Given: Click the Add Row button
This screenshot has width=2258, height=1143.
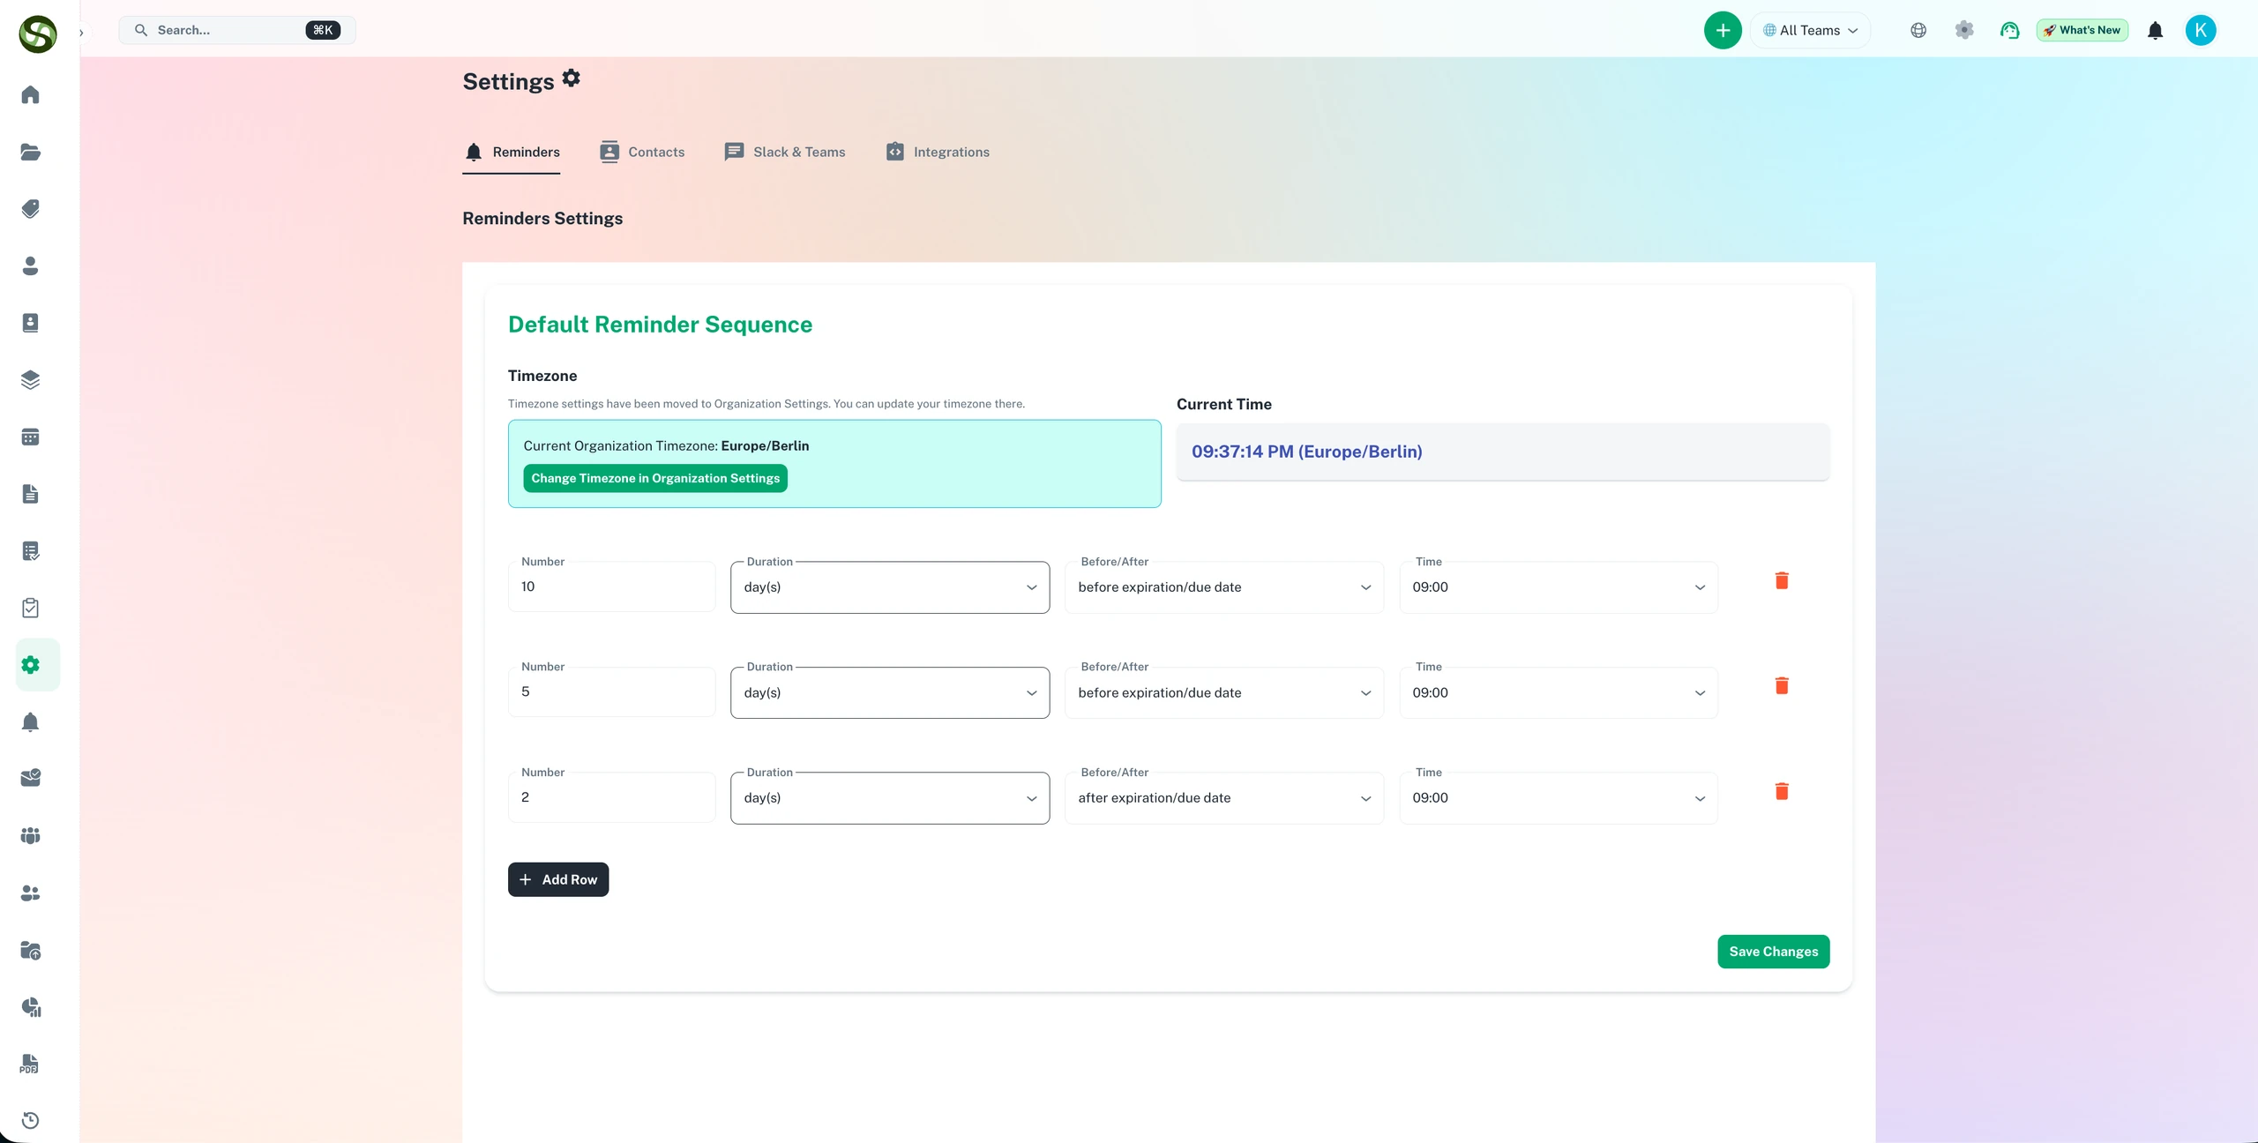Looking at the screenshot, I should click(558, 879).
